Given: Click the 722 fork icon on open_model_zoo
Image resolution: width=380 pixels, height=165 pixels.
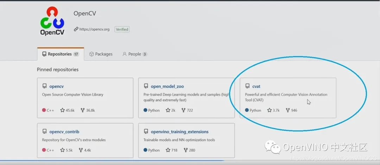Looking at the screenshot, I should tap(183, 110).
